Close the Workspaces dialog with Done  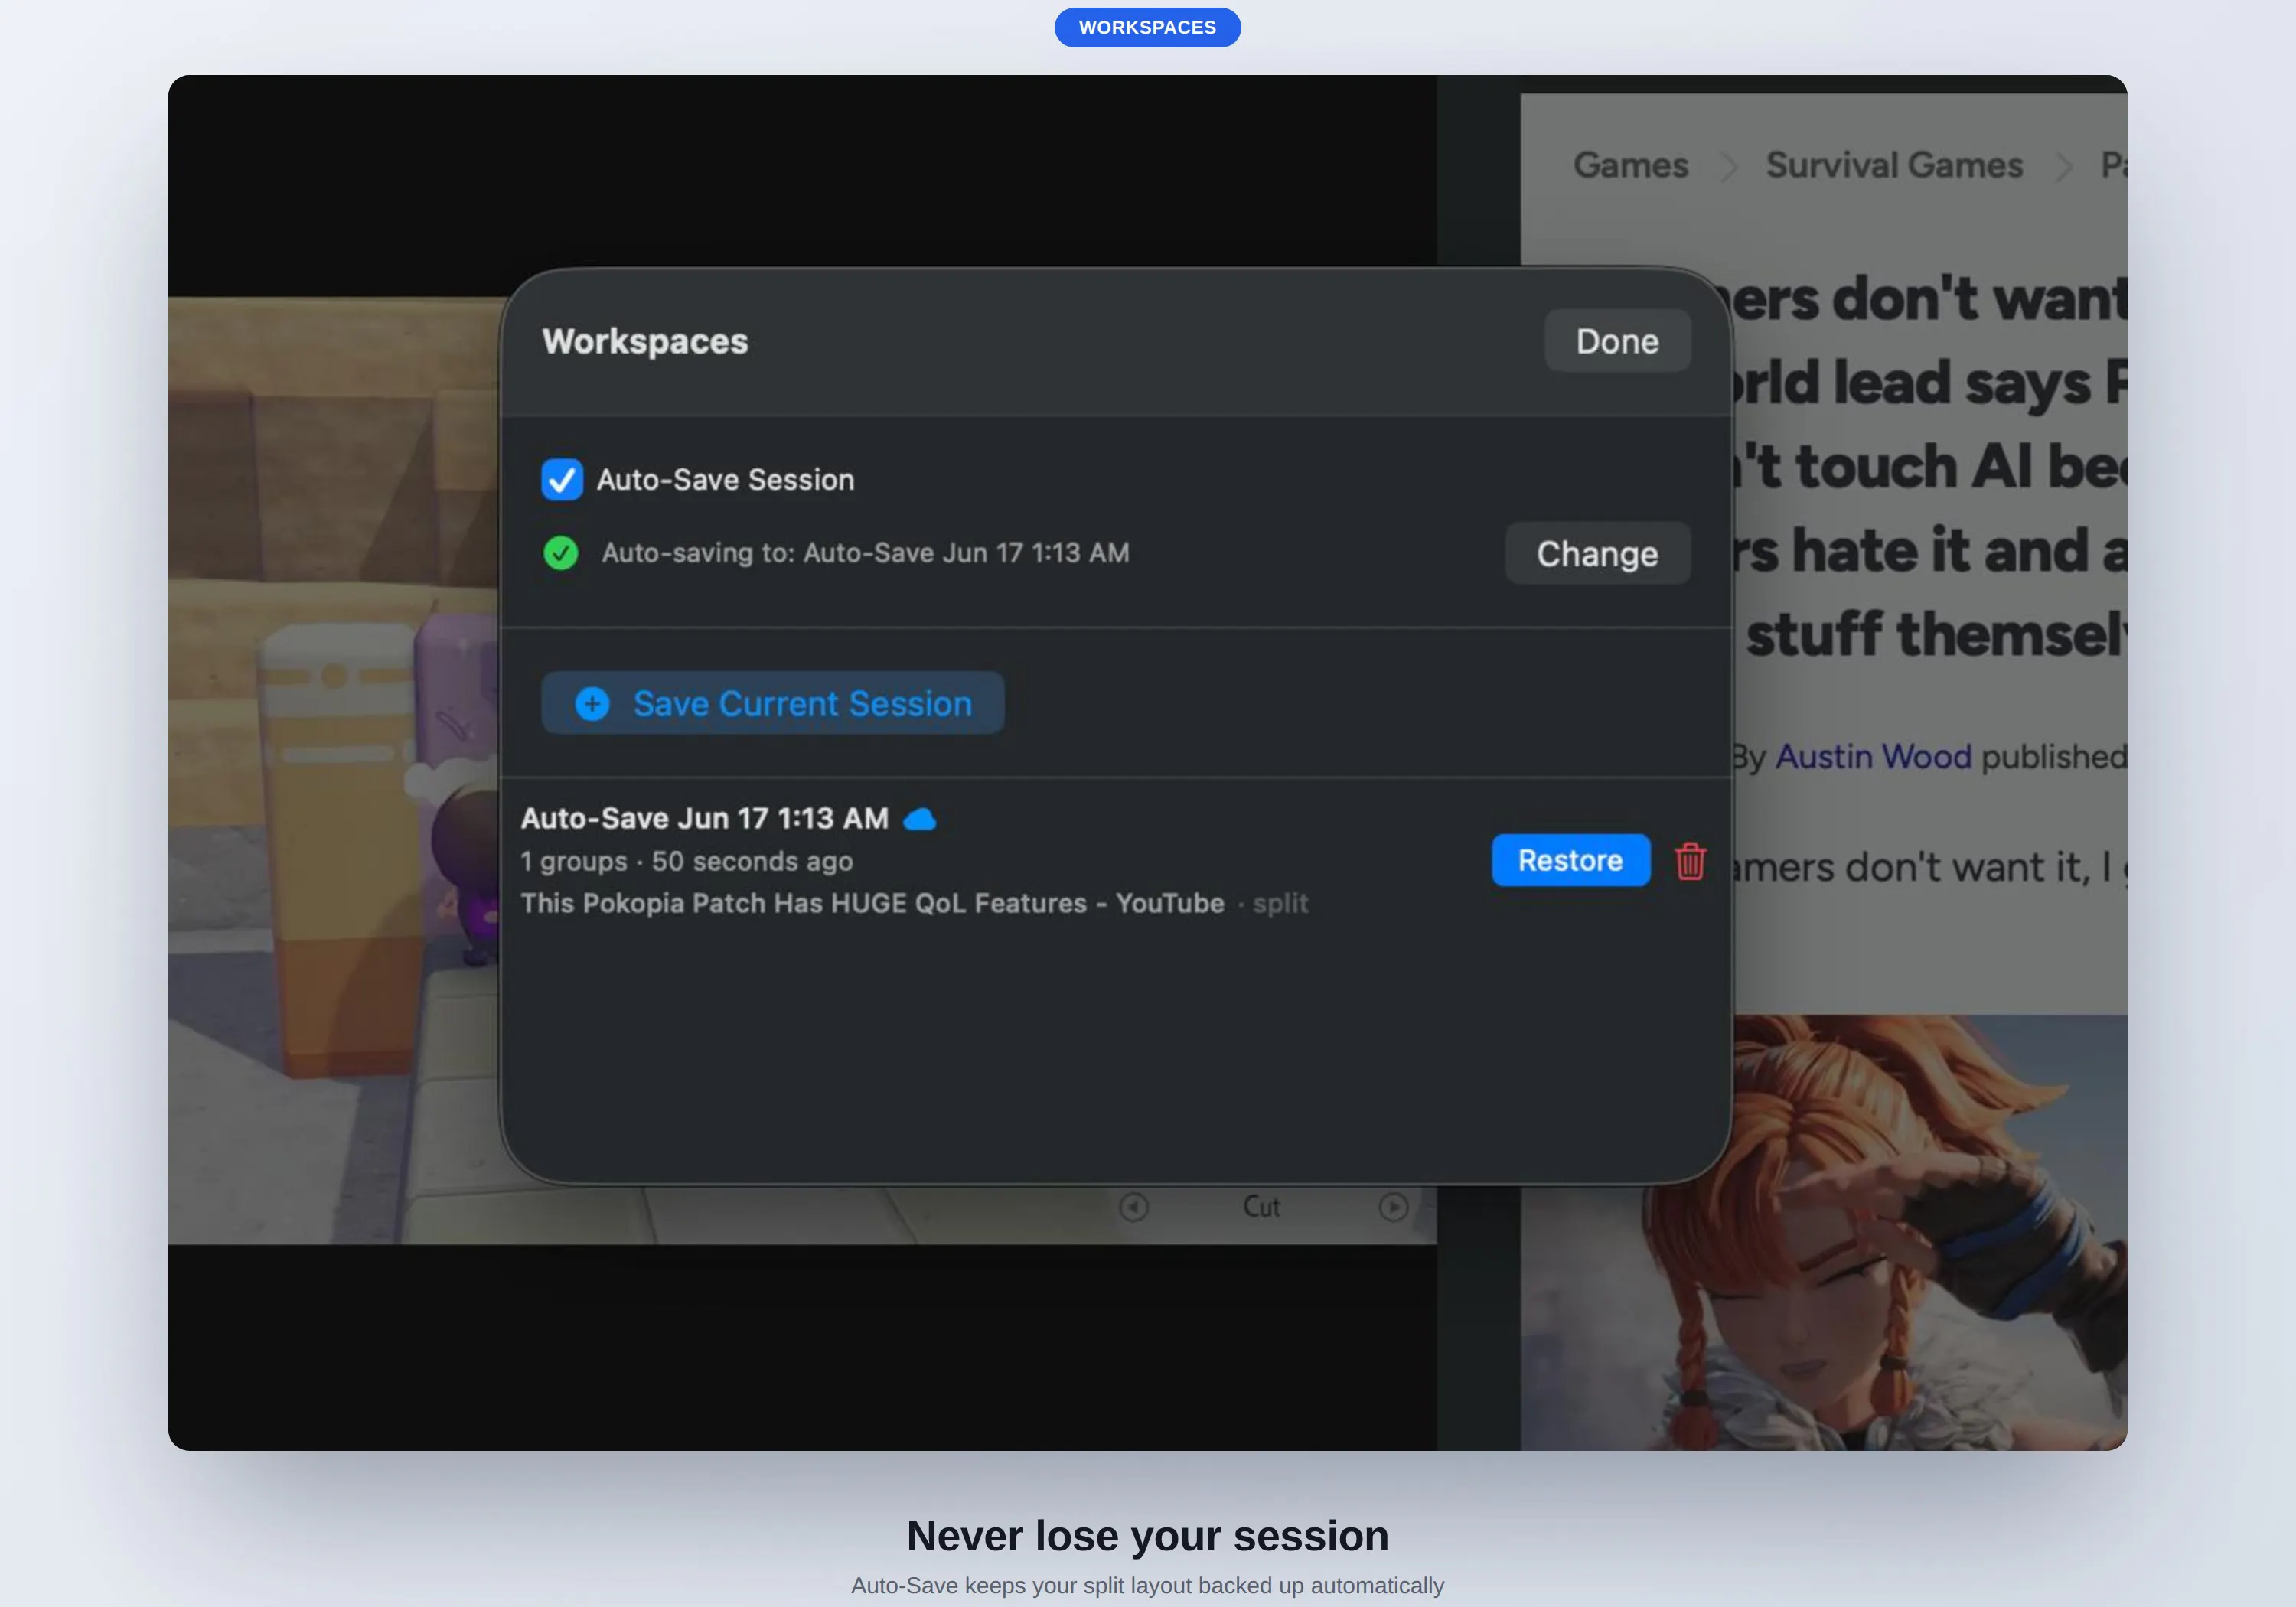coord(1617,341)
